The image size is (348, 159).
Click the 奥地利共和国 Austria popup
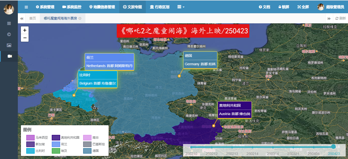235,110
